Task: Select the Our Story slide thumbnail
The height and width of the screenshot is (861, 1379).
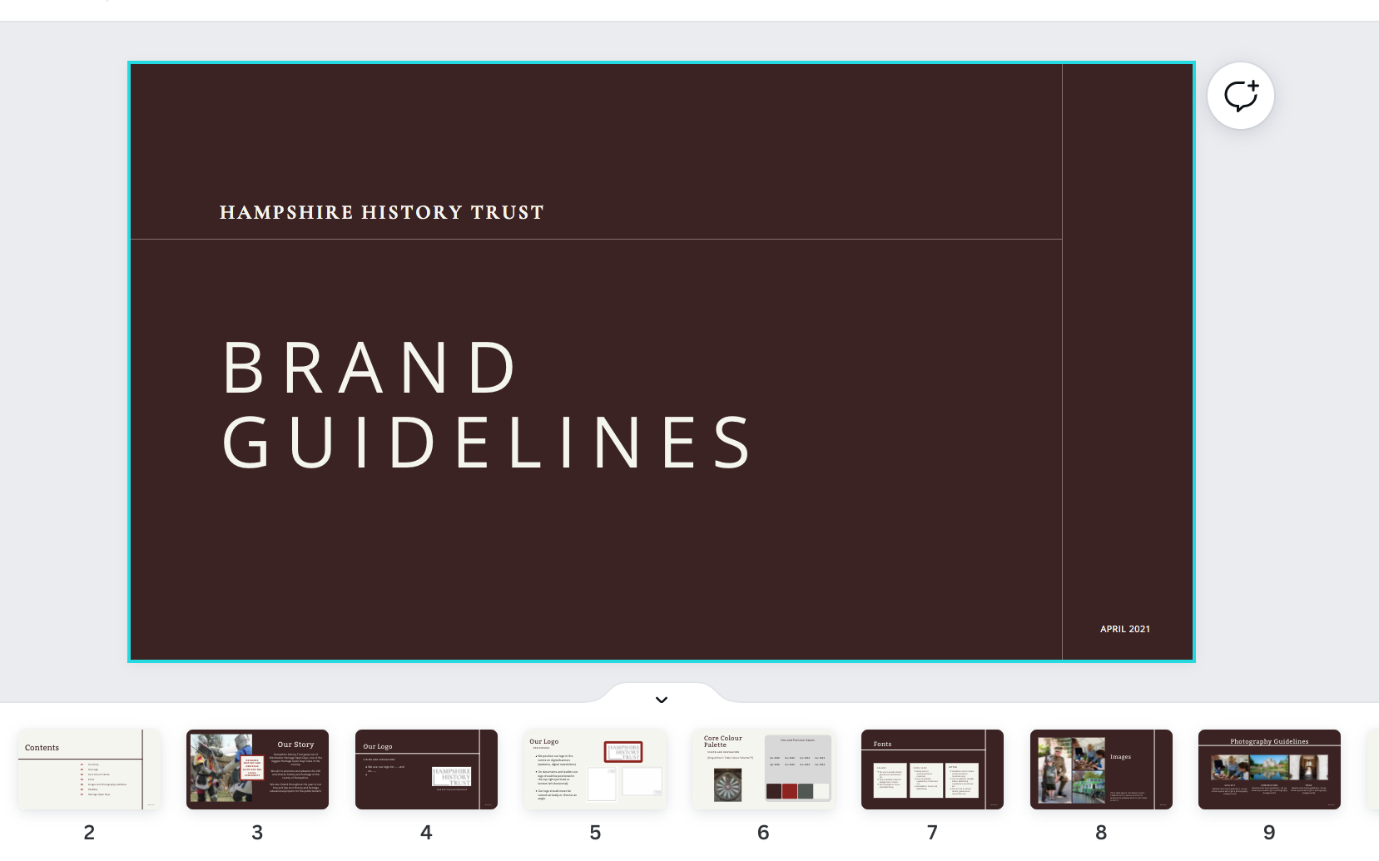Action: (x=257, y=769)
